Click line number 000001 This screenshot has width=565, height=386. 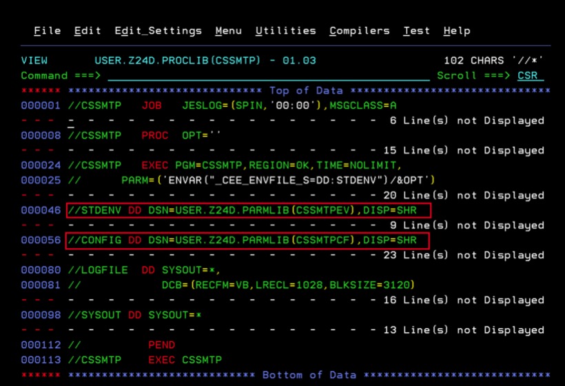tap(41, 105)
